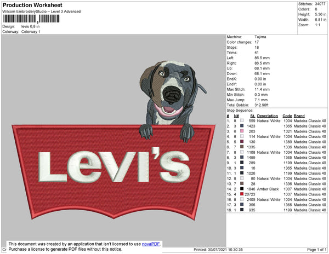
Task: Select the red swatch in stop row 15
Action: click(242, 194)
